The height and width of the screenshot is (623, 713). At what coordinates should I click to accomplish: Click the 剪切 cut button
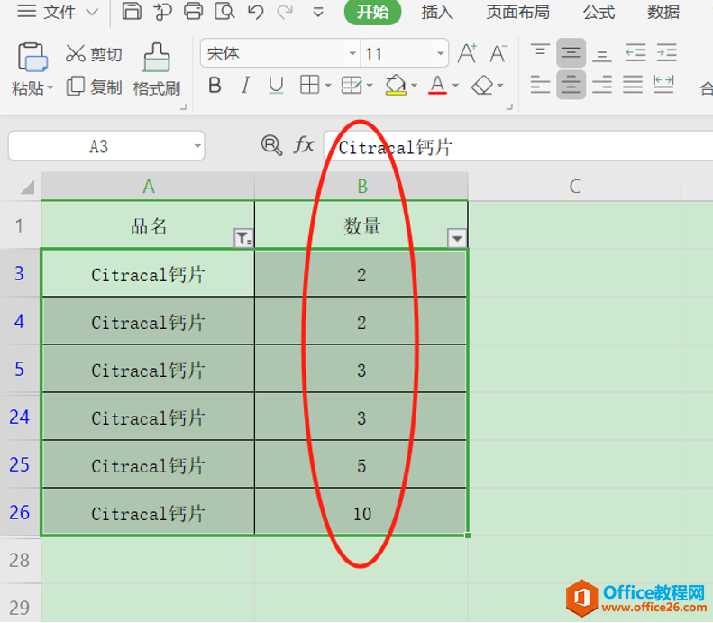(x=94, y=54)
